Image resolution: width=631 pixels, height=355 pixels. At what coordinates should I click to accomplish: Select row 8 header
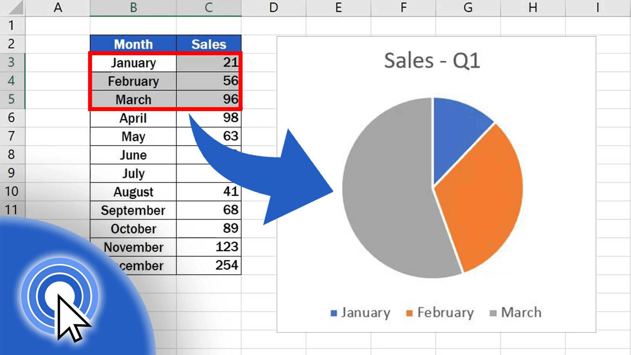(x=12, y=154)
